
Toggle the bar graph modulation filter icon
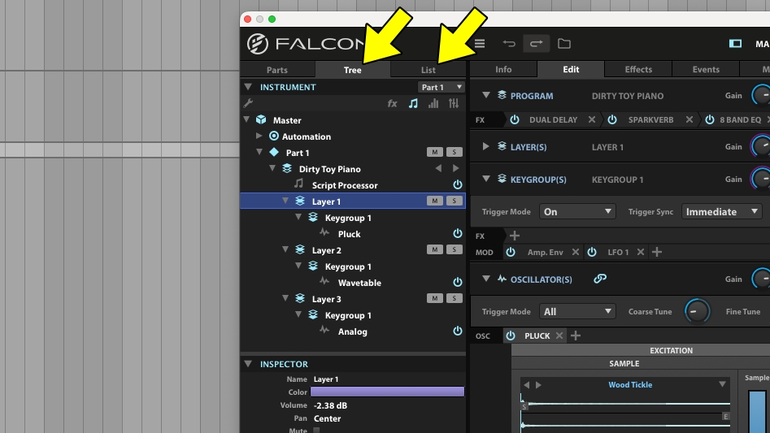[x=433, y=103]
